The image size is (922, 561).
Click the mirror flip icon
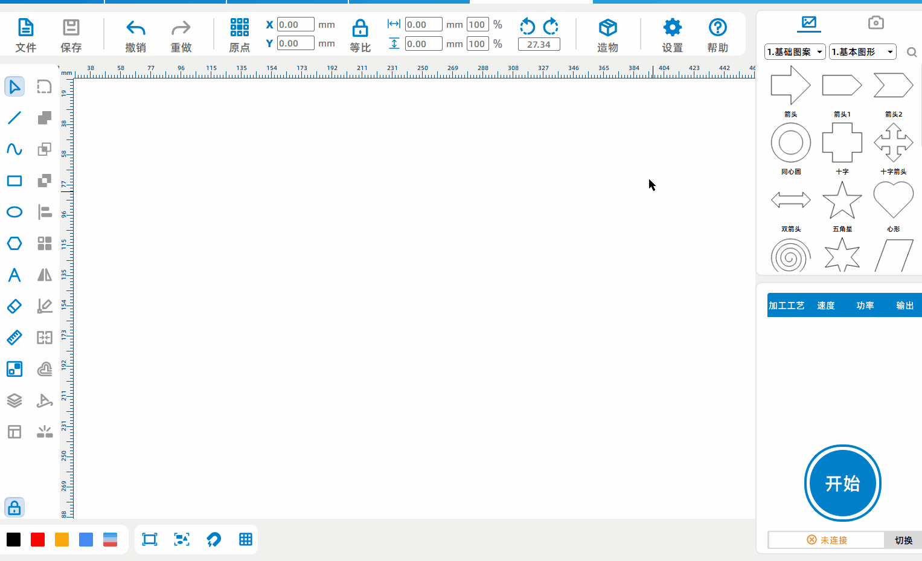coord(45,275)
